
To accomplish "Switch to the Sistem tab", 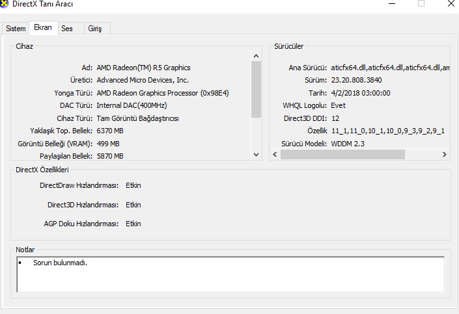I will tap(16, 29).
